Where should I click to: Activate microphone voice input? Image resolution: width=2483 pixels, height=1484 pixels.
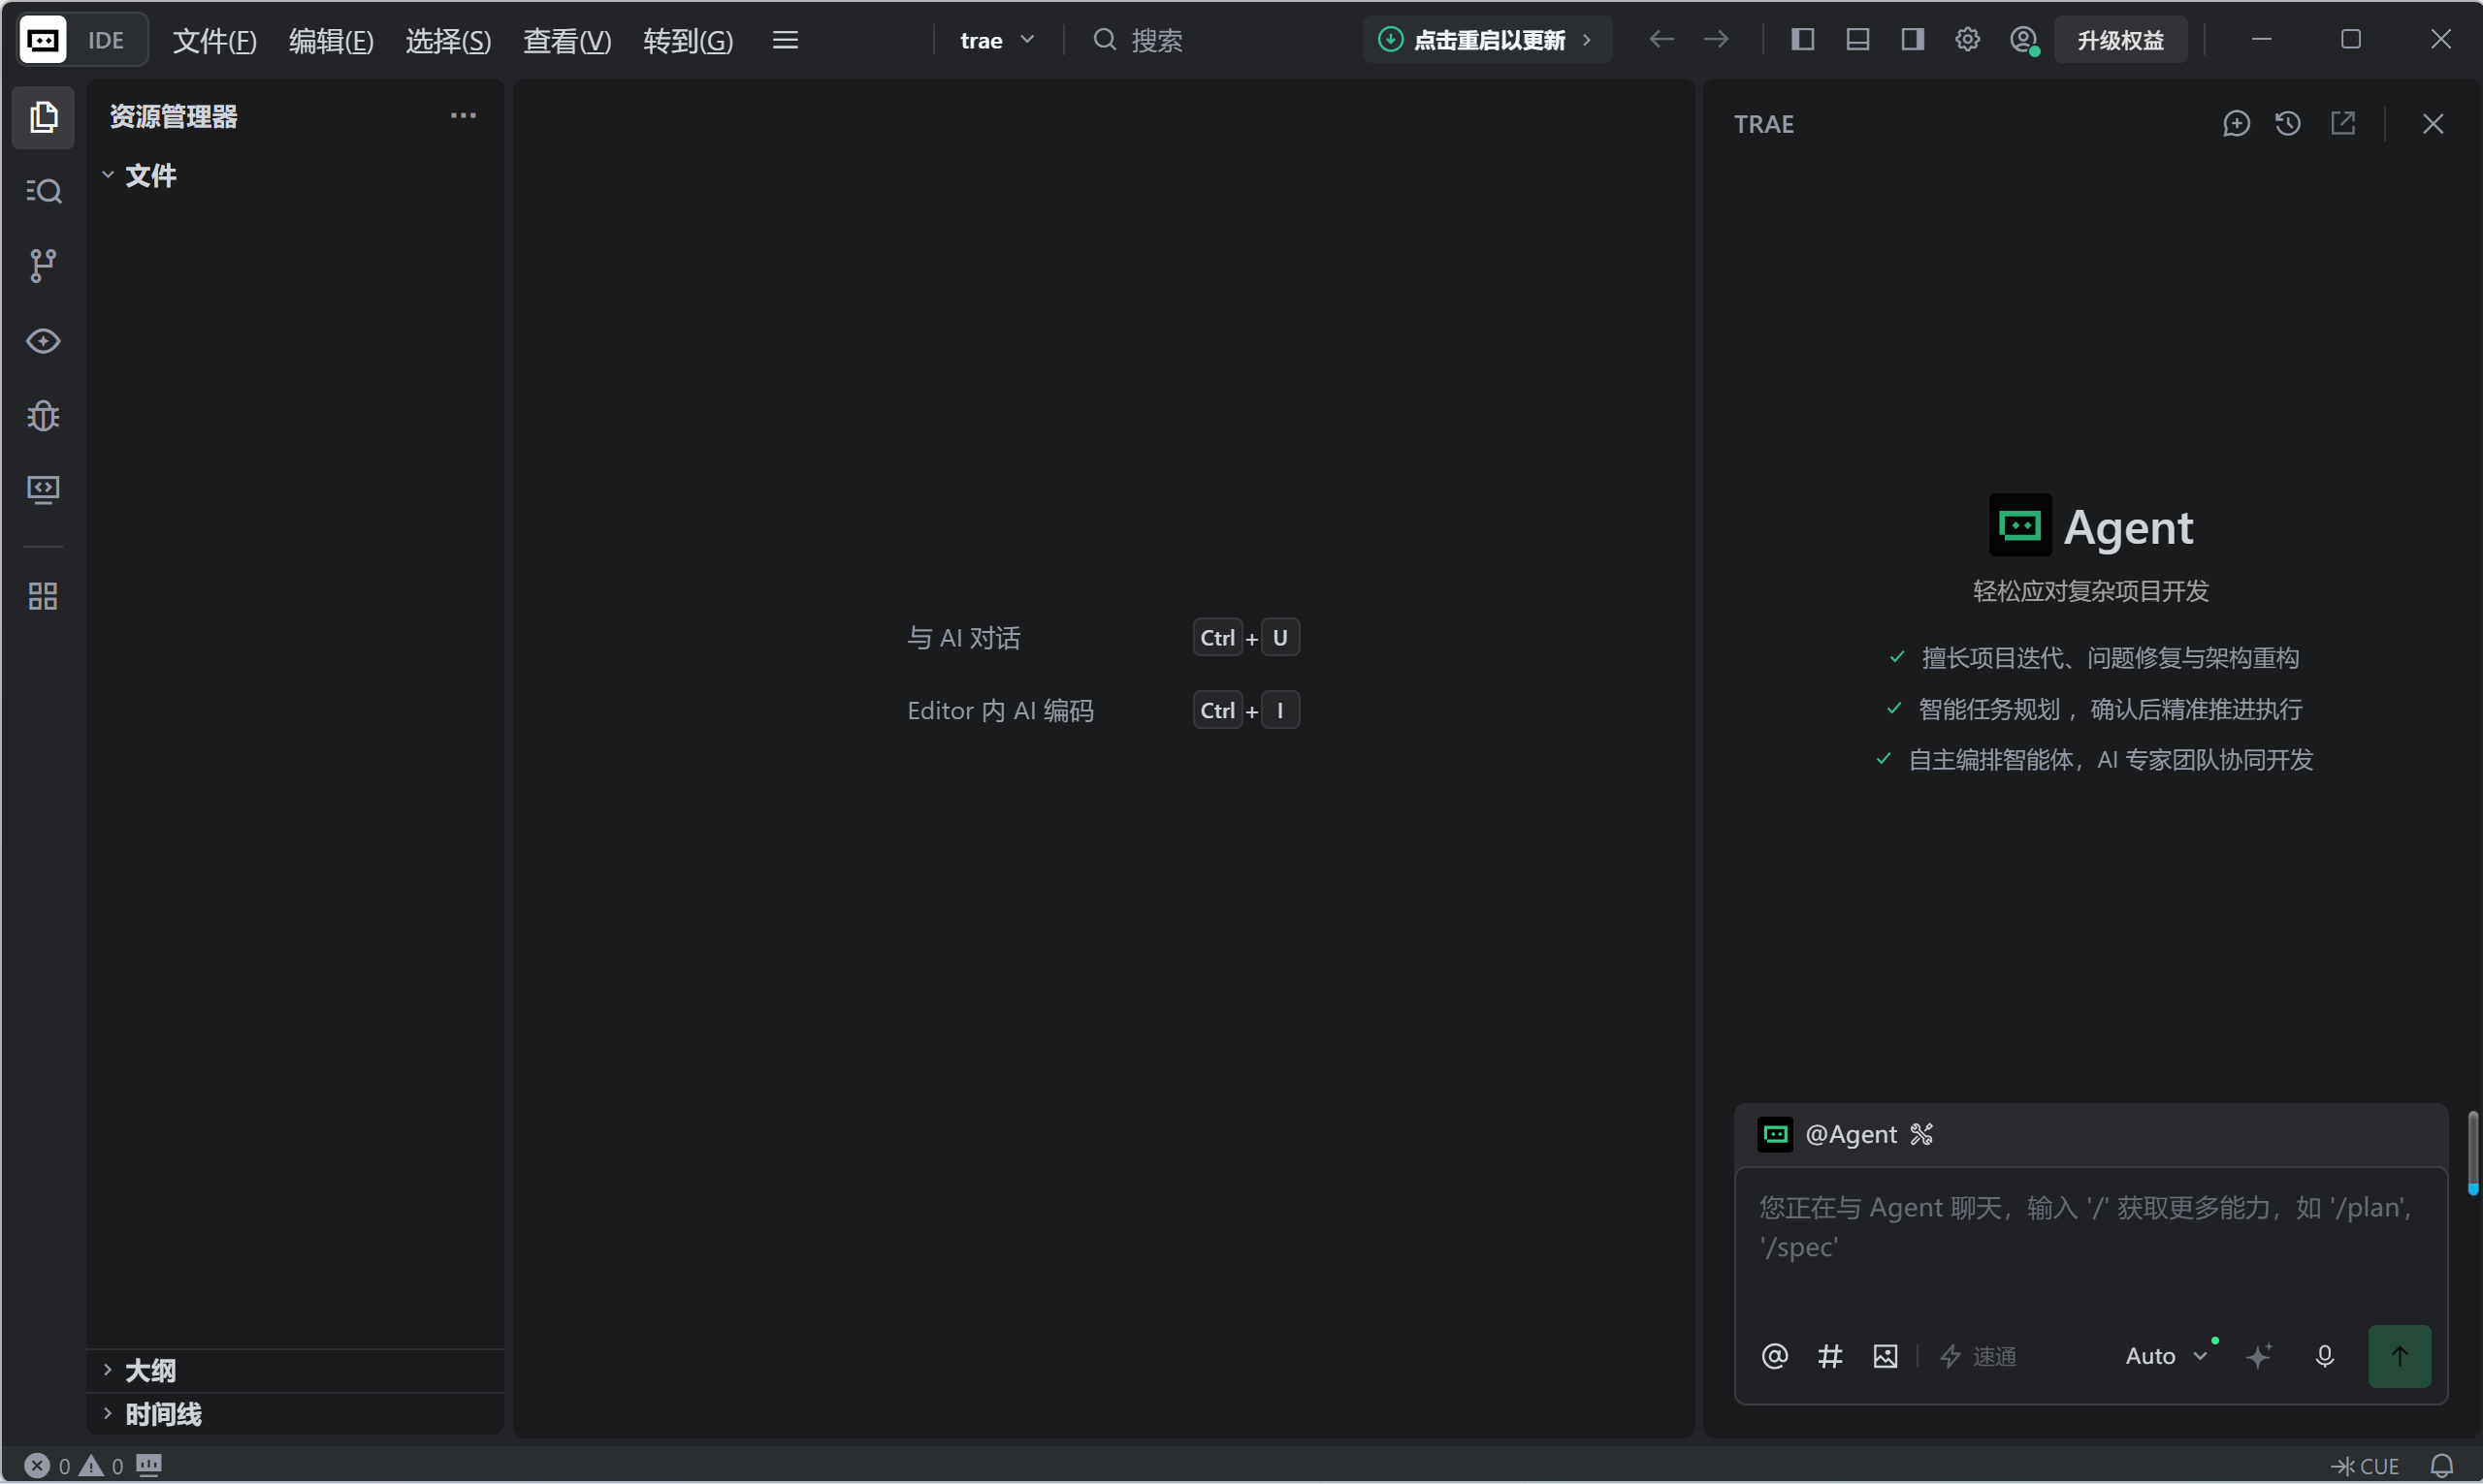click(2325, 1356)
